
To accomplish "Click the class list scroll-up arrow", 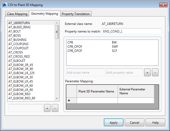I will pos(57,23).
